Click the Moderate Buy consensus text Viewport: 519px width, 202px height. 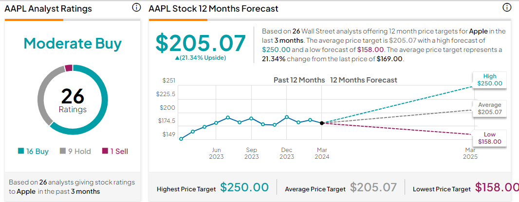73,44
